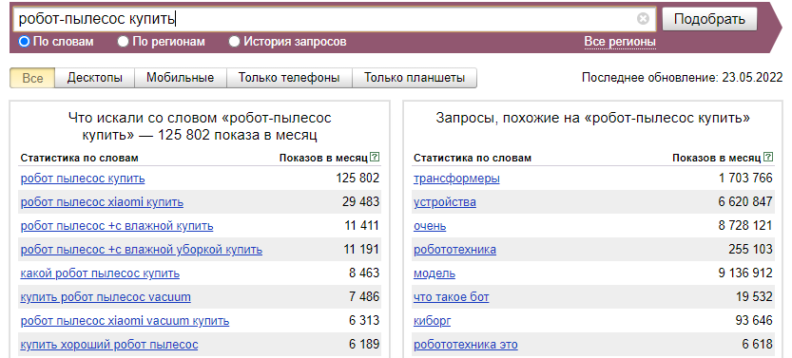The width and height of the screenshot is (792, 358).
Task: Click right table header Статистика по словам
Action: point(473,158)
